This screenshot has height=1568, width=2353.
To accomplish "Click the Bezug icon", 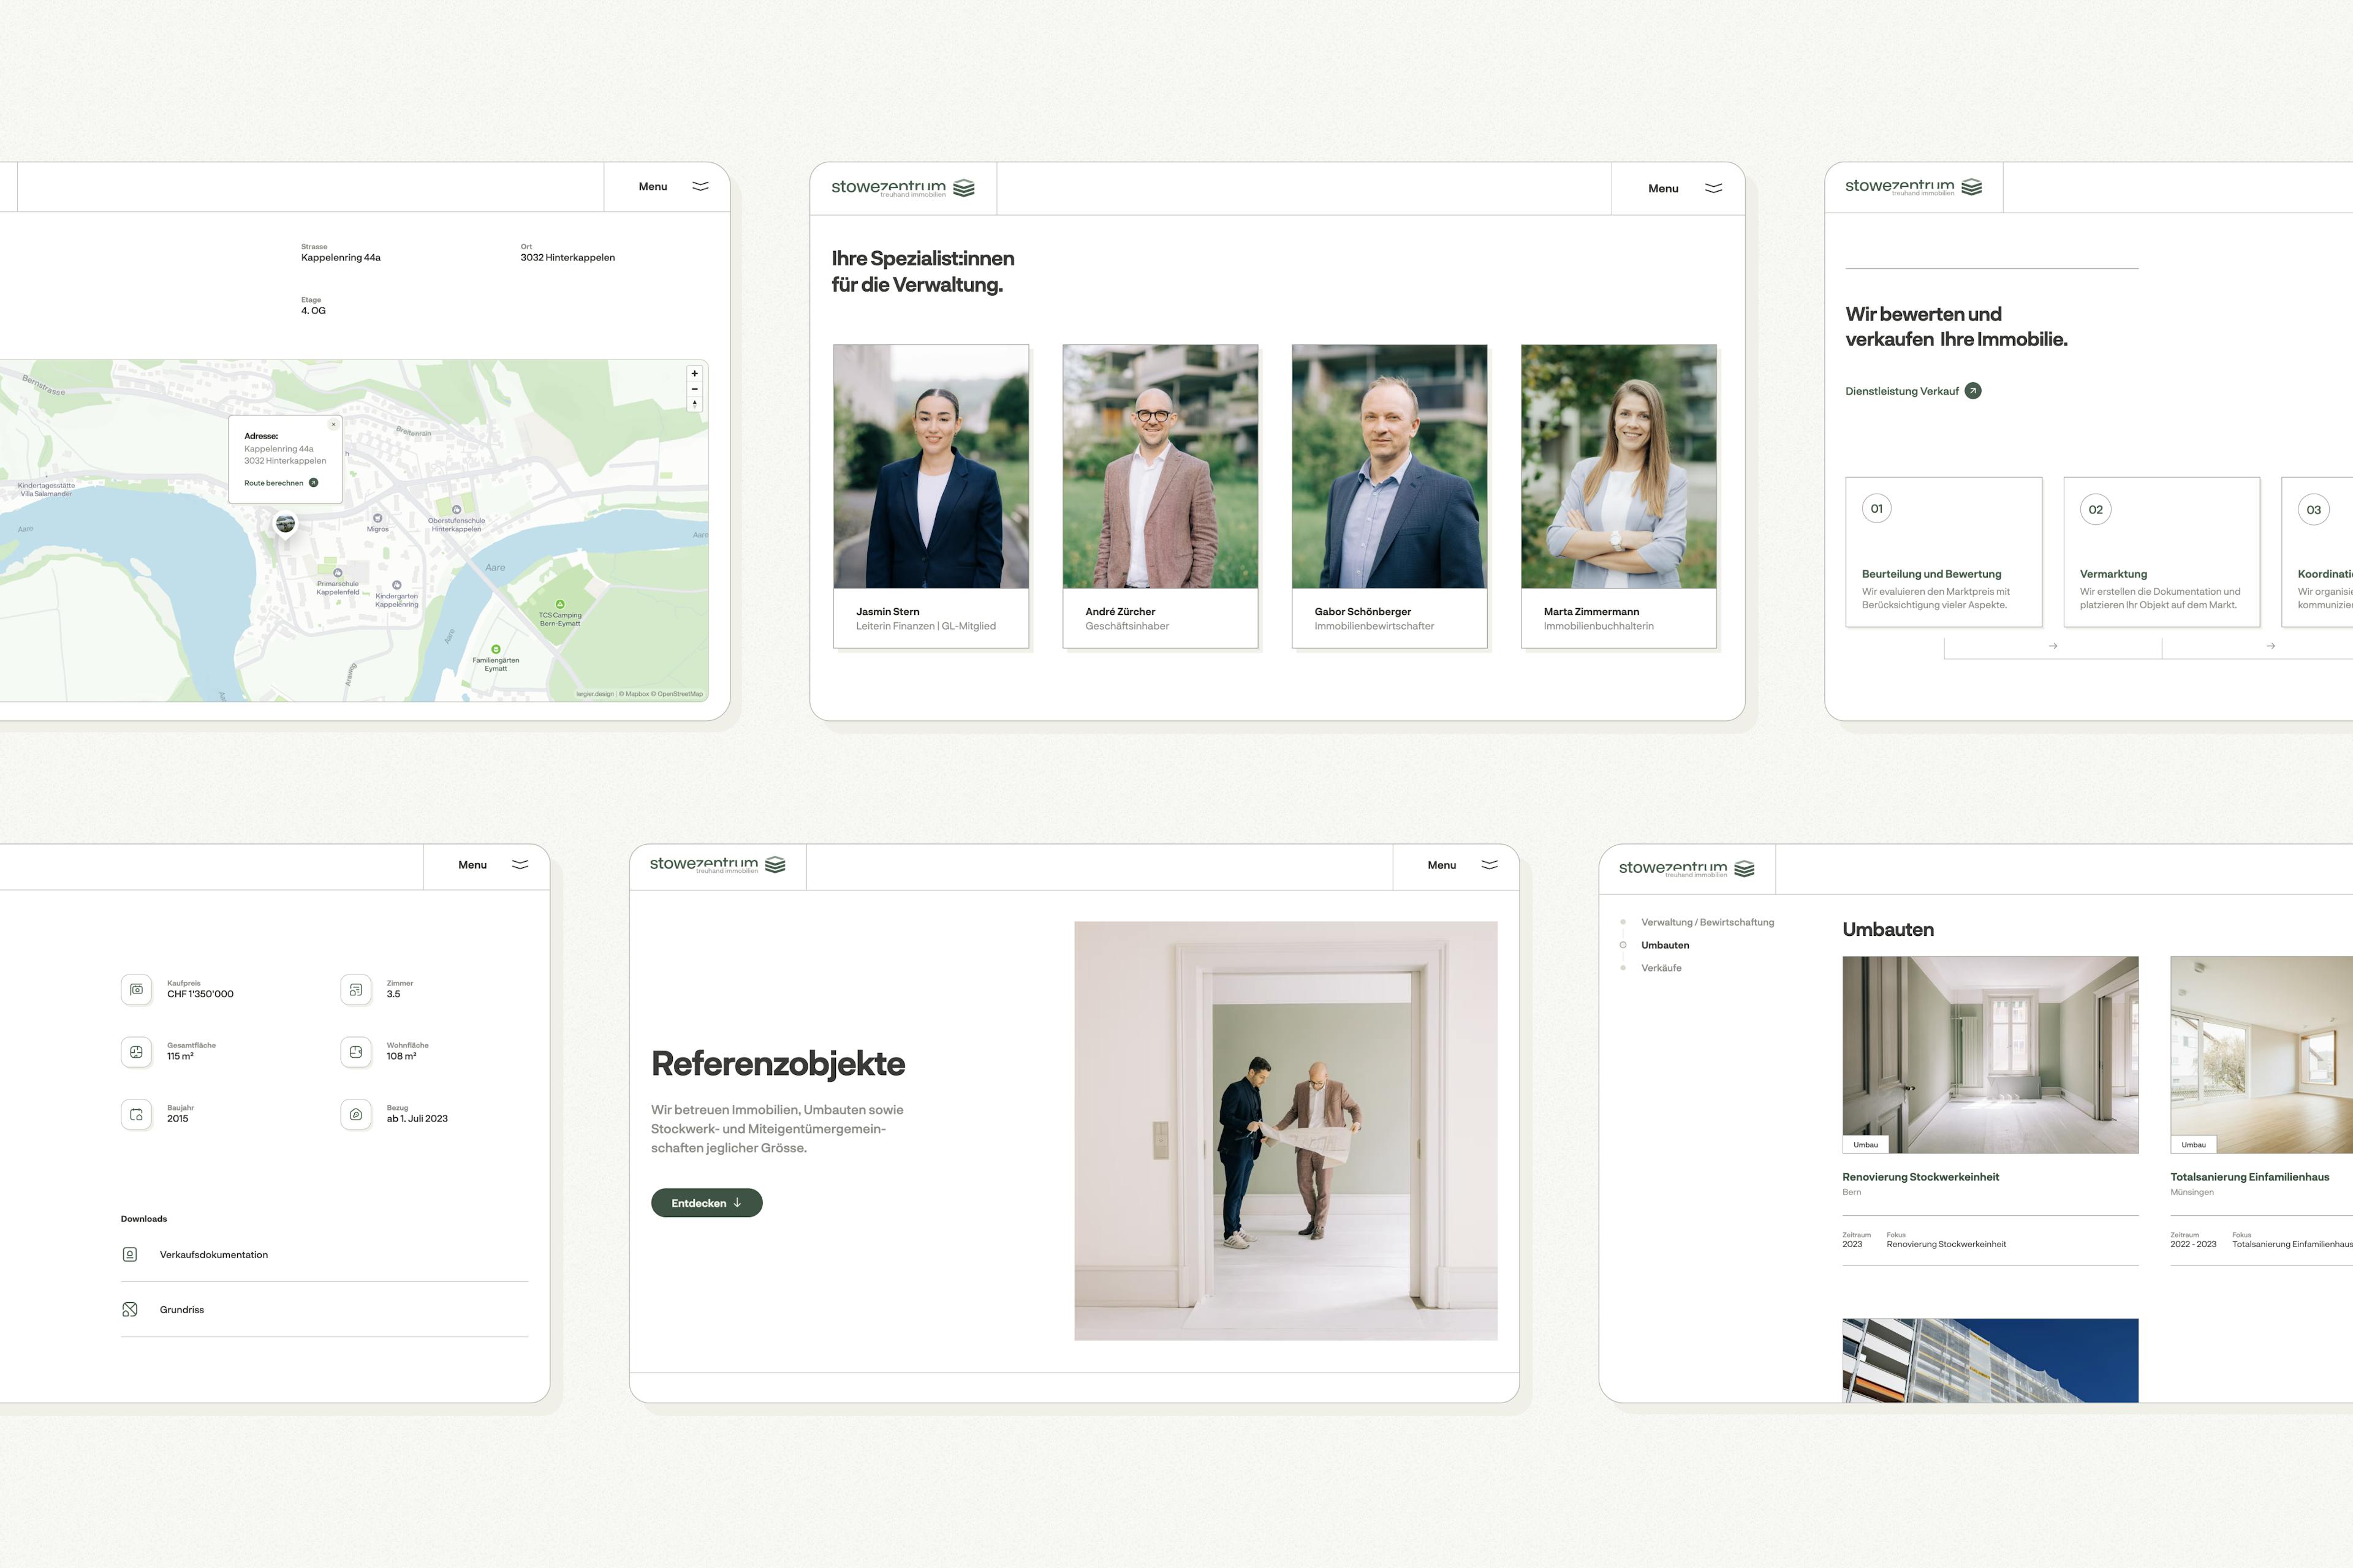I will coord(355,1114).
